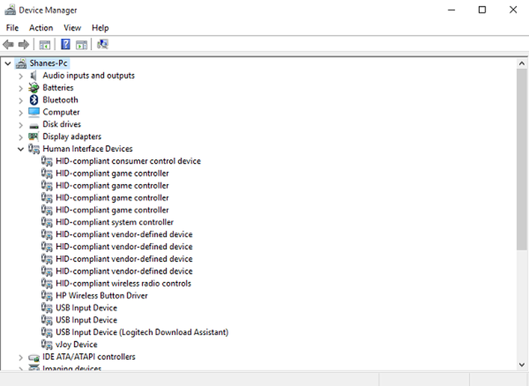Viewport: 529px width, 386px height.
Task: Open the View menu
Action: pyautogui.click(x=72, y=28)
